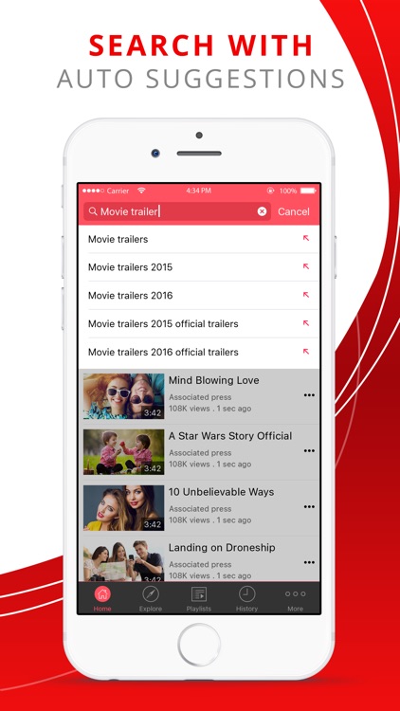400x711 pixels.
Task: Open the Landing on Droneship thumbnail
Action: tap(124, 561)
